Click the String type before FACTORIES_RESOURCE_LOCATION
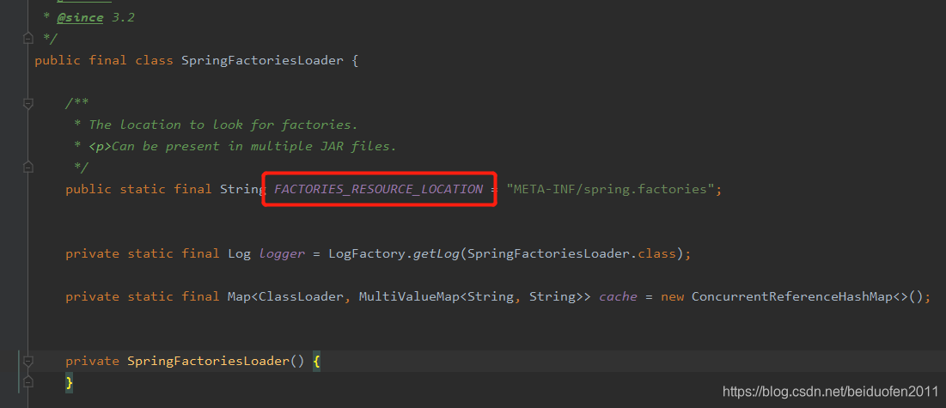The image size is (946, 408). [x=242, y=189]
